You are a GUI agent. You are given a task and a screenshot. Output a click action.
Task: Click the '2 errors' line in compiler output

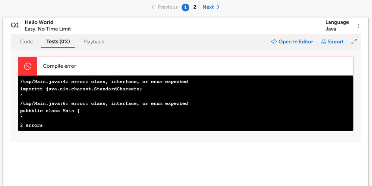coord(31,125)
